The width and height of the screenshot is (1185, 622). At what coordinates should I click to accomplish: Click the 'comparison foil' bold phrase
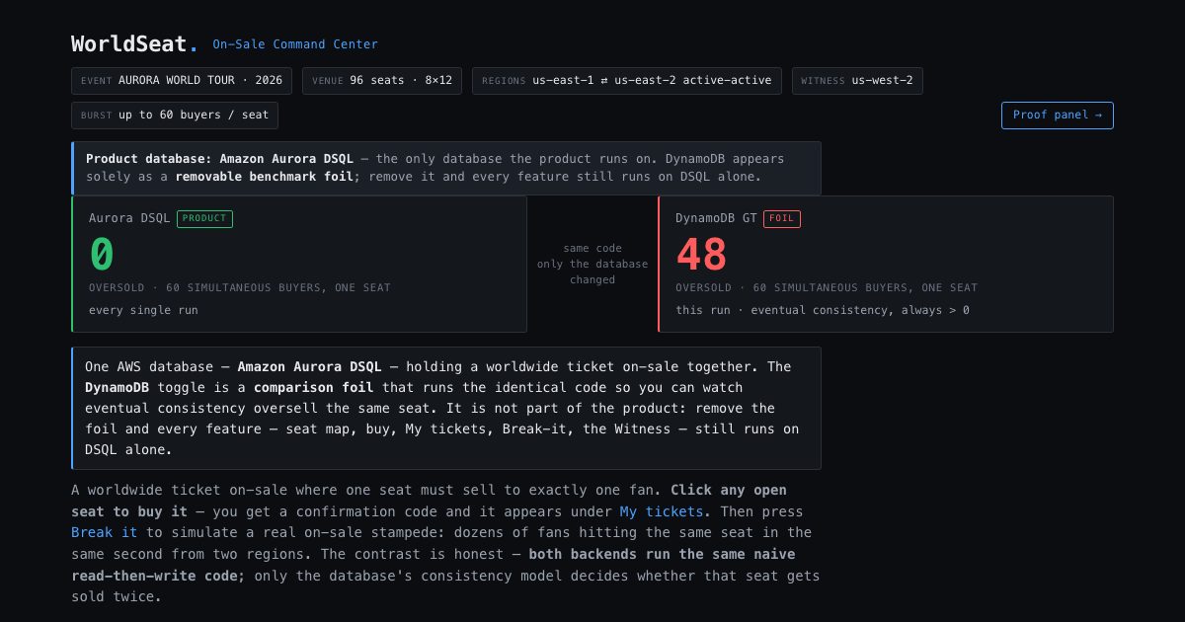(x=314, y=387)
